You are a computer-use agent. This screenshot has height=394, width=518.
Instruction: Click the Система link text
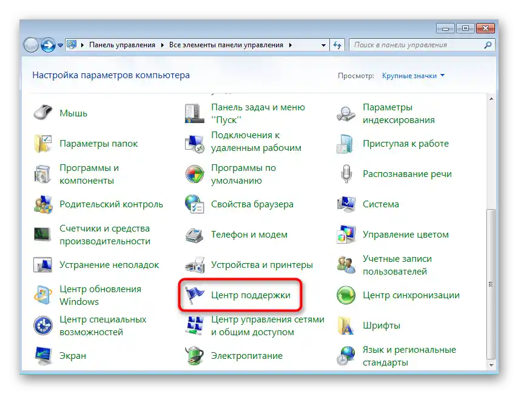380,204
